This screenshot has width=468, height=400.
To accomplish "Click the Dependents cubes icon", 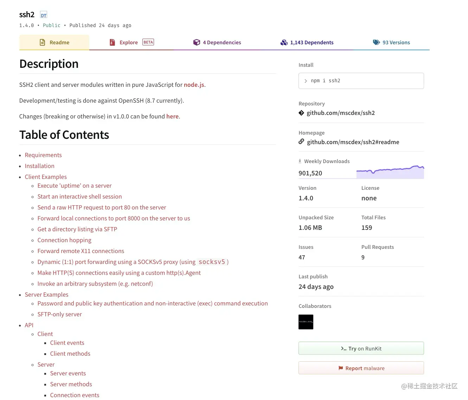I will [x=284, y=43].
